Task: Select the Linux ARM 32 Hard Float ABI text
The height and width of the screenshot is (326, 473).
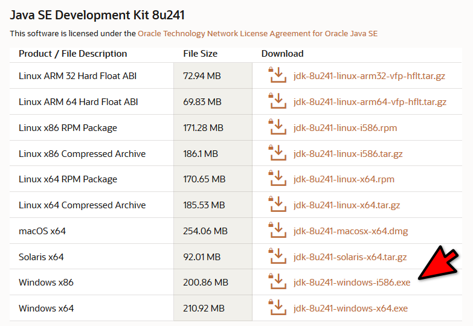Action: pyautogui.click(x=77, y=75)
